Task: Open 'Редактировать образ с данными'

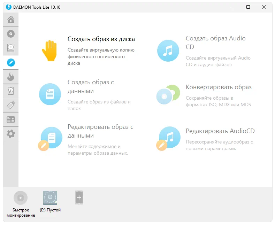Action: 100,131
